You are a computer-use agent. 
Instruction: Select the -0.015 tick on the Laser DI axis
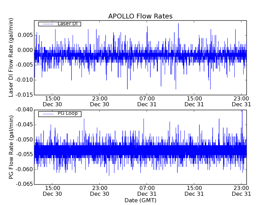(24, 95)
